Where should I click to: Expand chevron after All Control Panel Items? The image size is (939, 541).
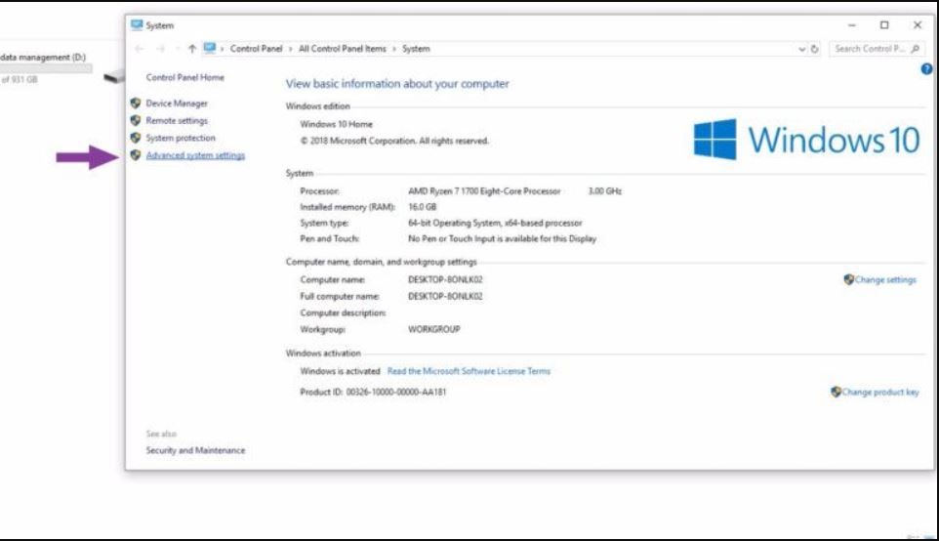click(x=394, y=49)
